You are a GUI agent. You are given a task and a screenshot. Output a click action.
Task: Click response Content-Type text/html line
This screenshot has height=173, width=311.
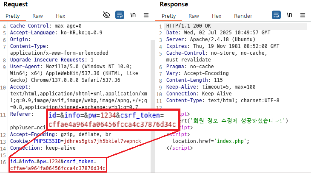coord(223,100)
